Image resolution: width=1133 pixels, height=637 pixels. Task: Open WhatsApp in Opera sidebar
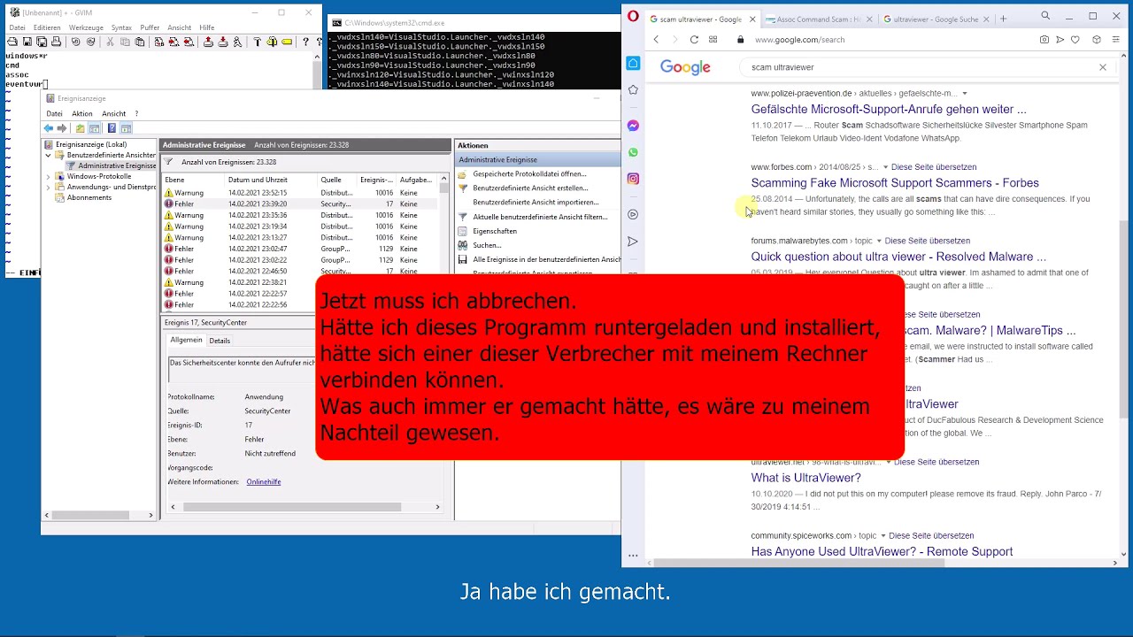pyautogui.click(x=633, y=152)
